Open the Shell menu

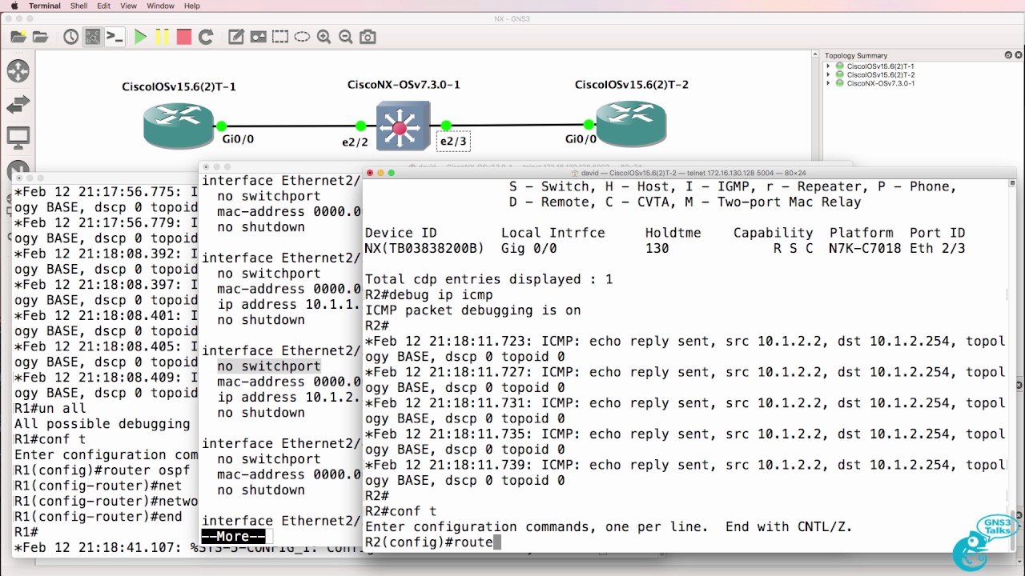(x=79, y=6)
